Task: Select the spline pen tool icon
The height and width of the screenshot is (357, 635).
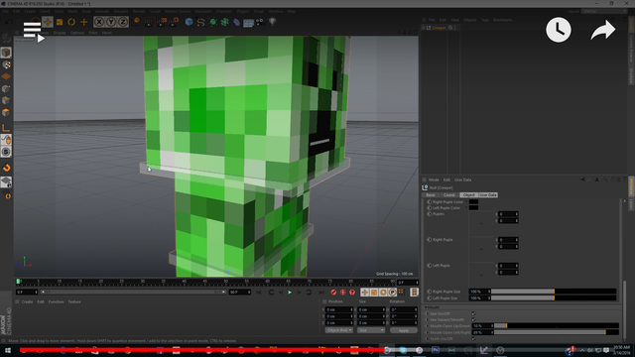Action: pyautogui.click(x=200, y=22)
